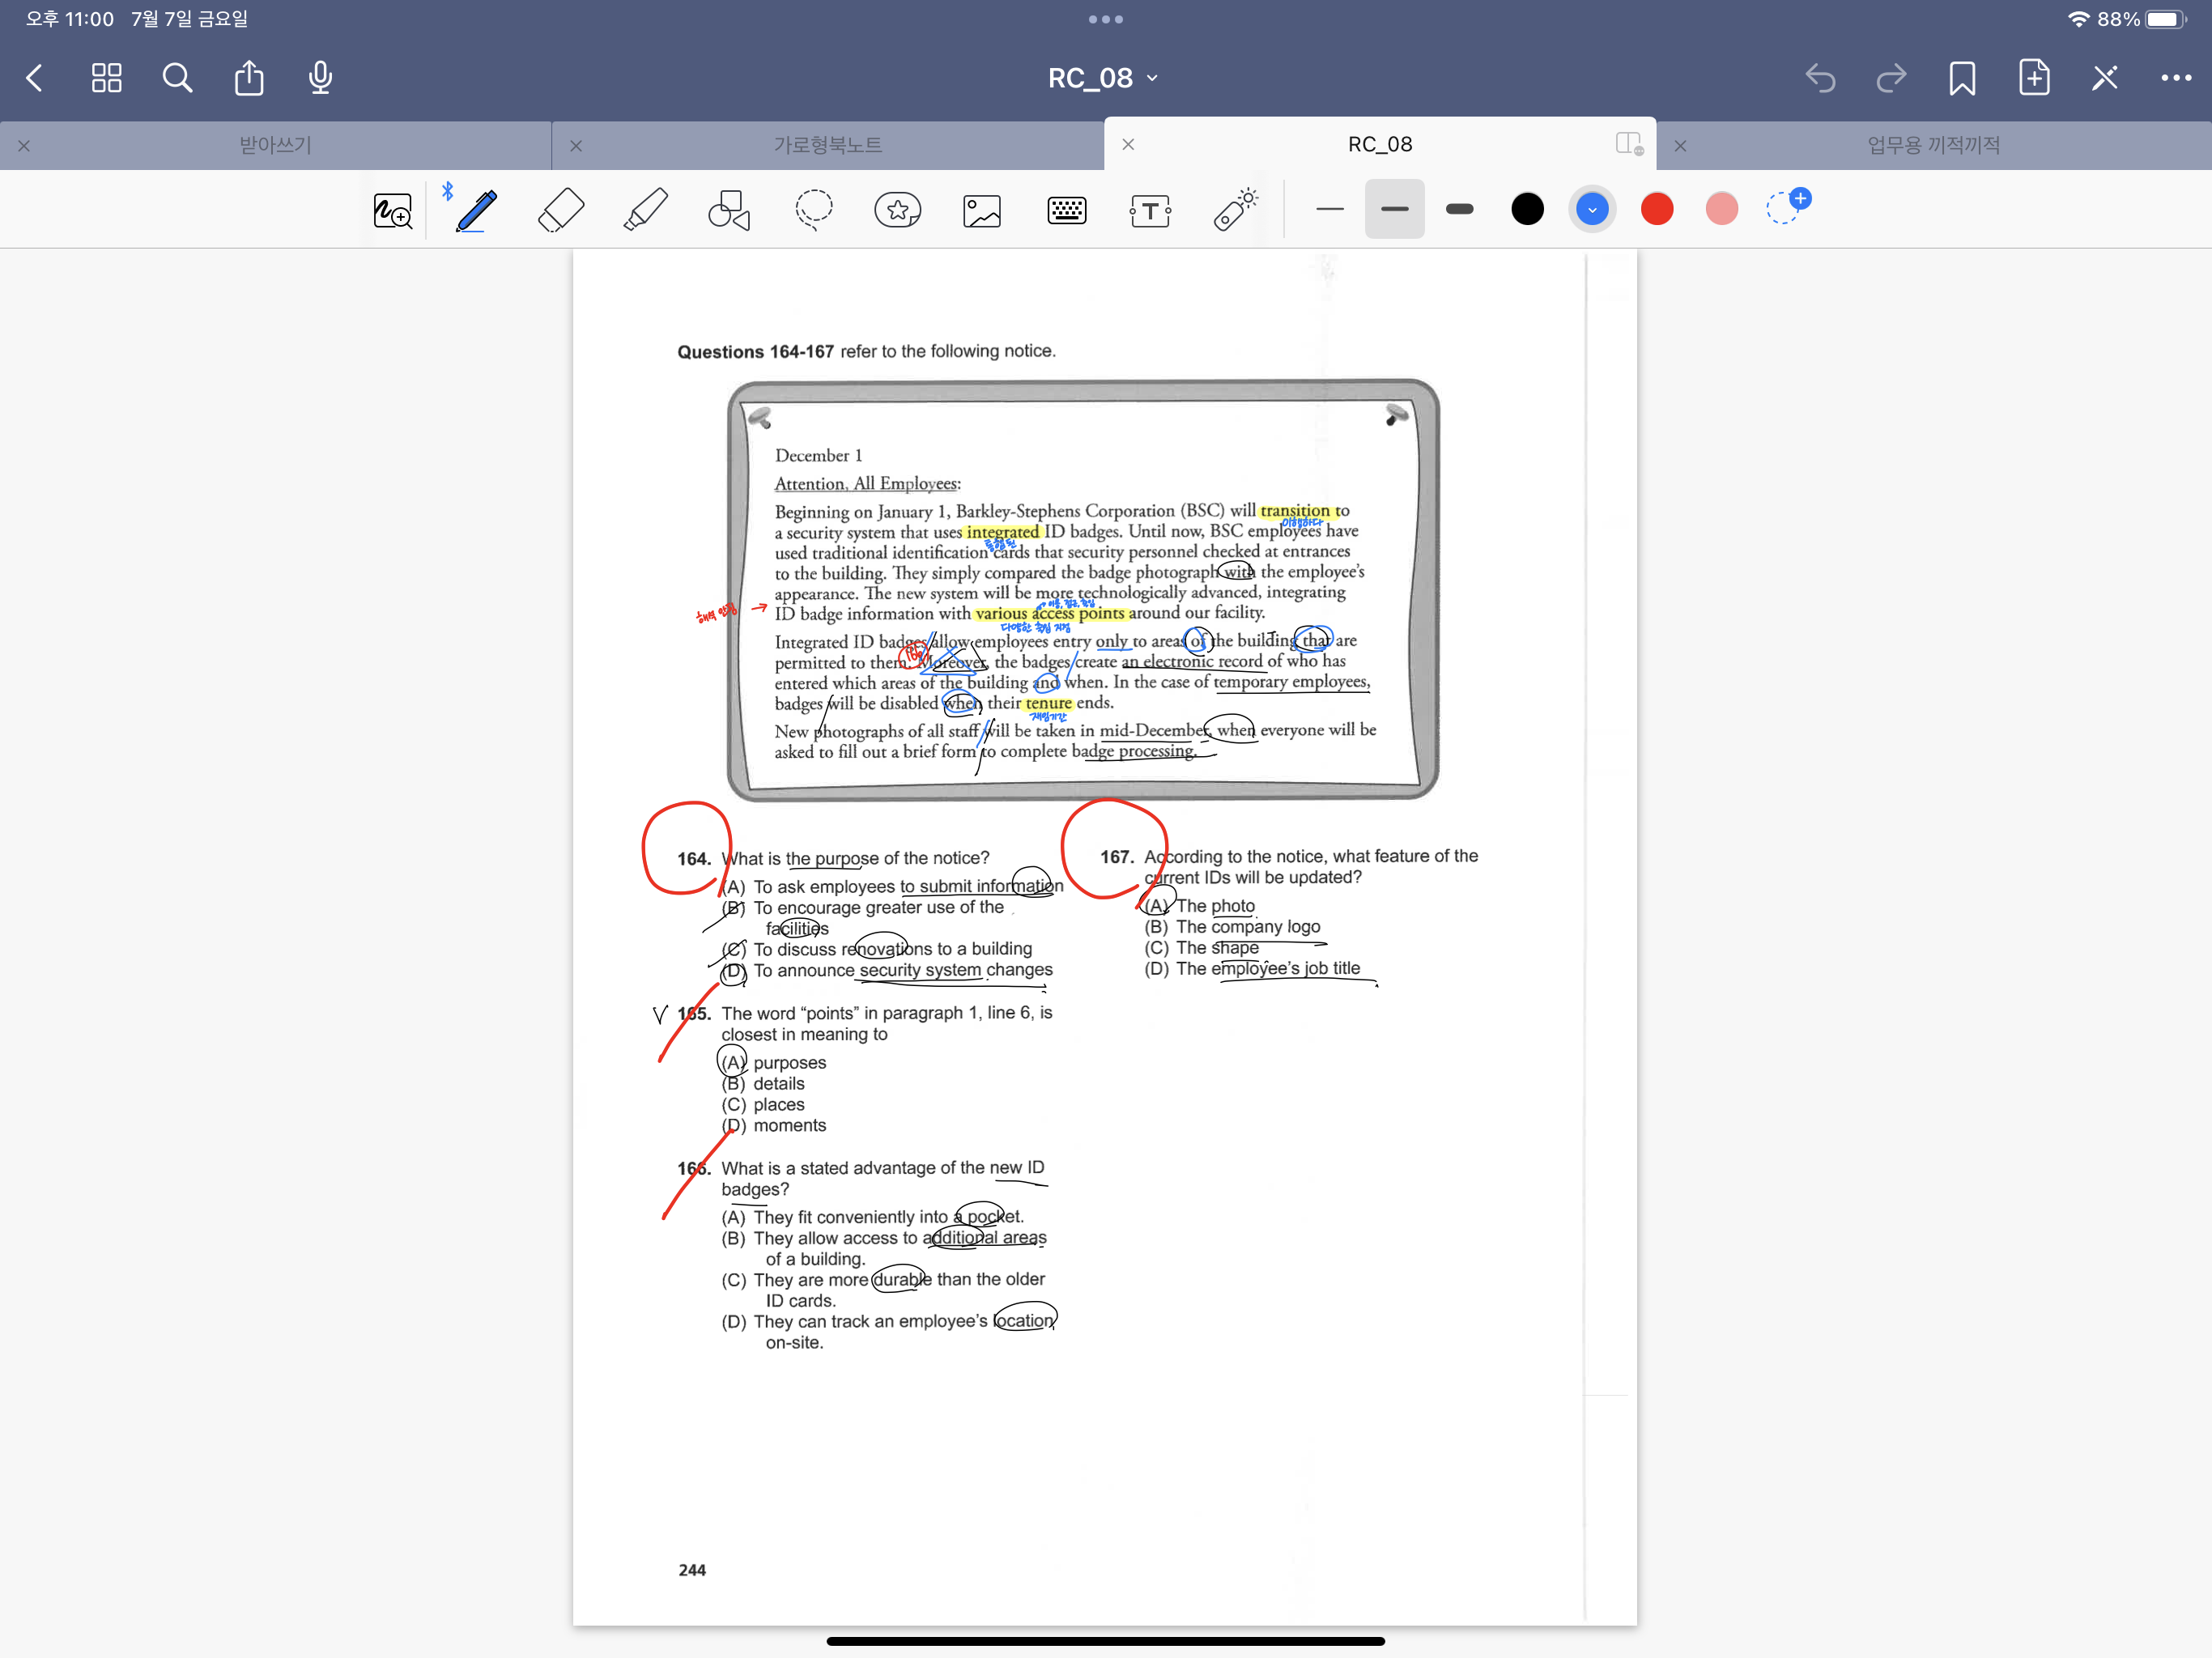Open the more options ellipsis menu
2212x1658 pixels.
[2175, 78]
